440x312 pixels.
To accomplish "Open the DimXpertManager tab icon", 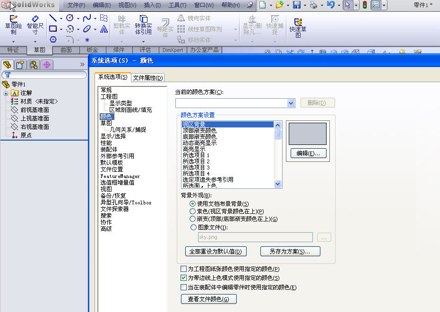I will 47,65.
